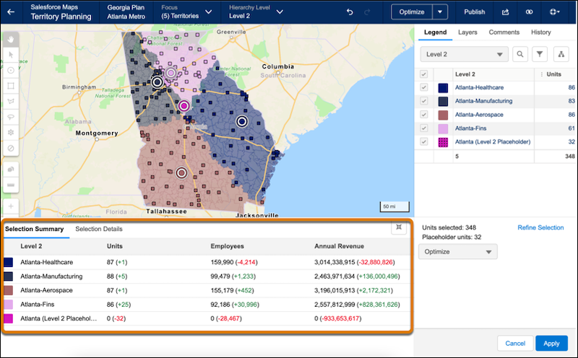Click the Atlanta-Healthcare legend color swatch
The image size is (578, 358).
443,87
